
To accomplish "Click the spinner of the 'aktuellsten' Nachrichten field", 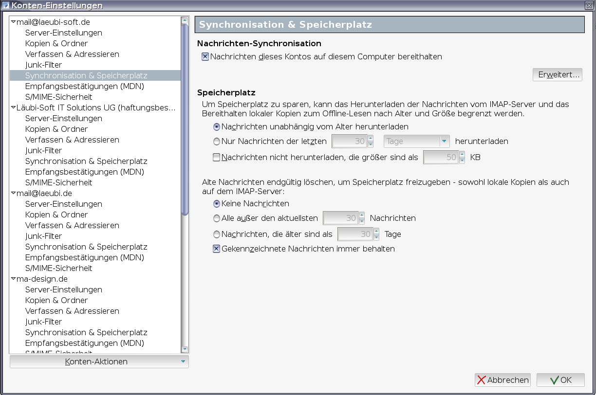I will point(362,218).
